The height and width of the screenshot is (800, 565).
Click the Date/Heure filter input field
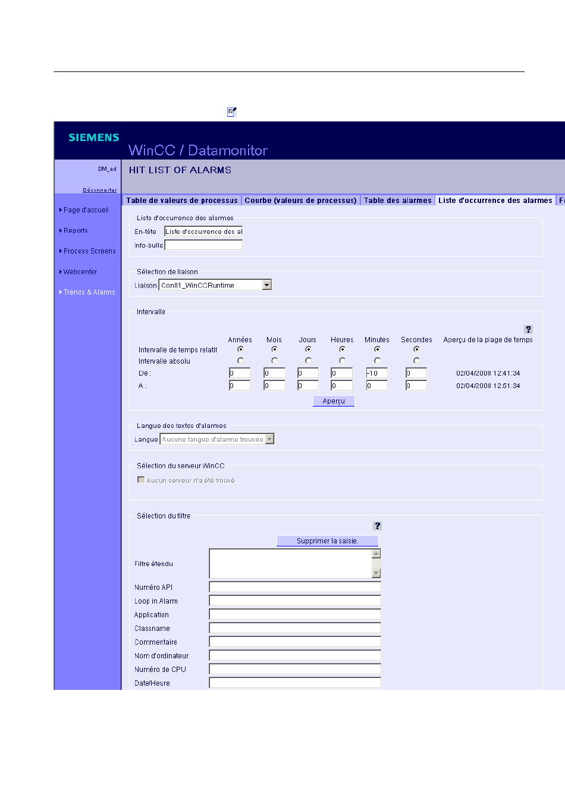pyautogui.click(x=295, y=683)
